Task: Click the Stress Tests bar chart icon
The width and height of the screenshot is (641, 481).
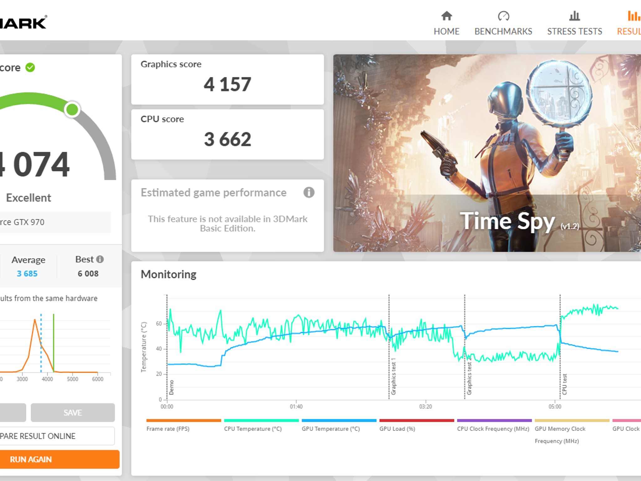Action: coord(574,16)
